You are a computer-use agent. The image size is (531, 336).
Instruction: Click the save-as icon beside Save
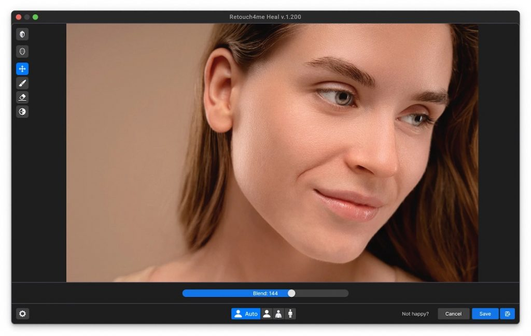(507, 314)
